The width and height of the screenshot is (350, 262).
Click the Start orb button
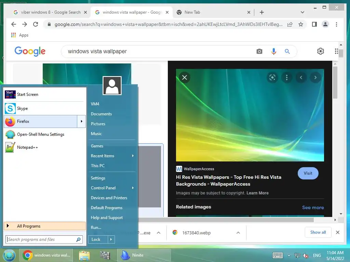[9, 255]
